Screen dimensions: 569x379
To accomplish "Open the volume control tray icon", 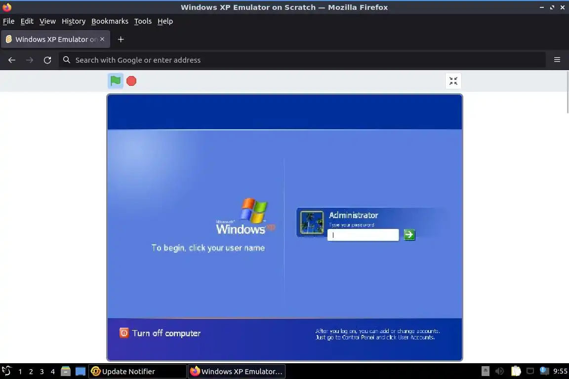I will pyautogui.click(x=500, y=371).
